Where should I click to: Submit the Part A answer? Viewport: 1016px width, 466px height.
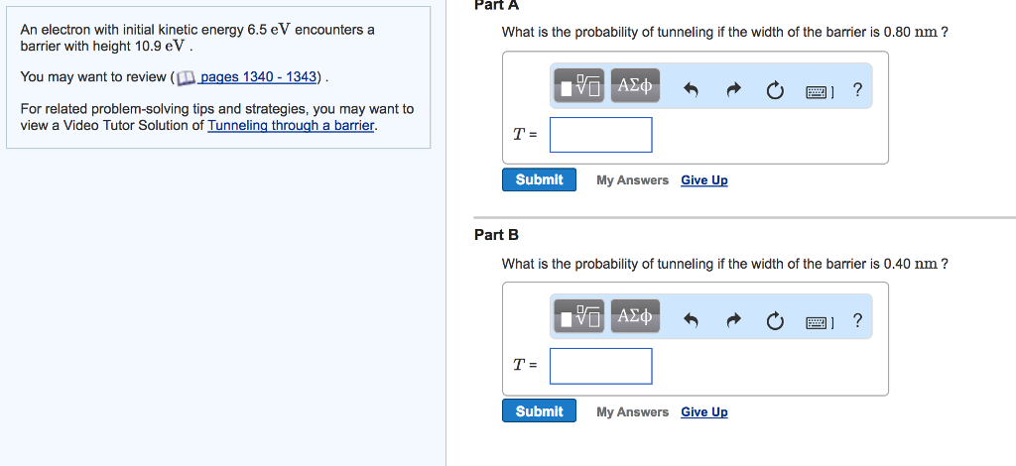[x=539, y=179]
